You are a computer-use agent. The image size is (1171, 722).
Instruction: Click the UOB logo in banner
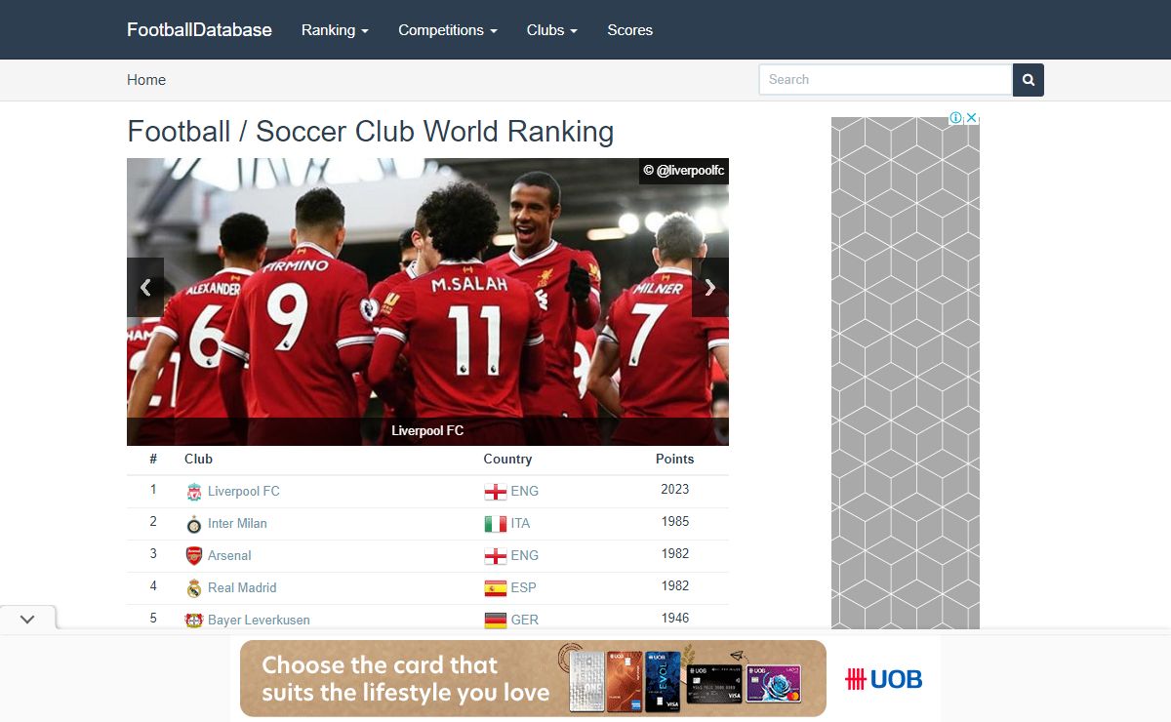pyautogui.click(x=884, y=679)
